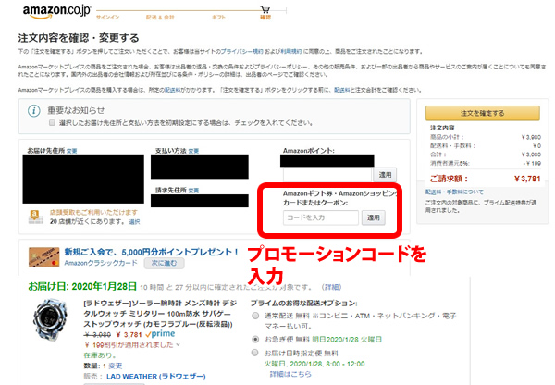Click 注文を確定する button
Viewport: 555px width, 385px height.
tap(483, 113)
